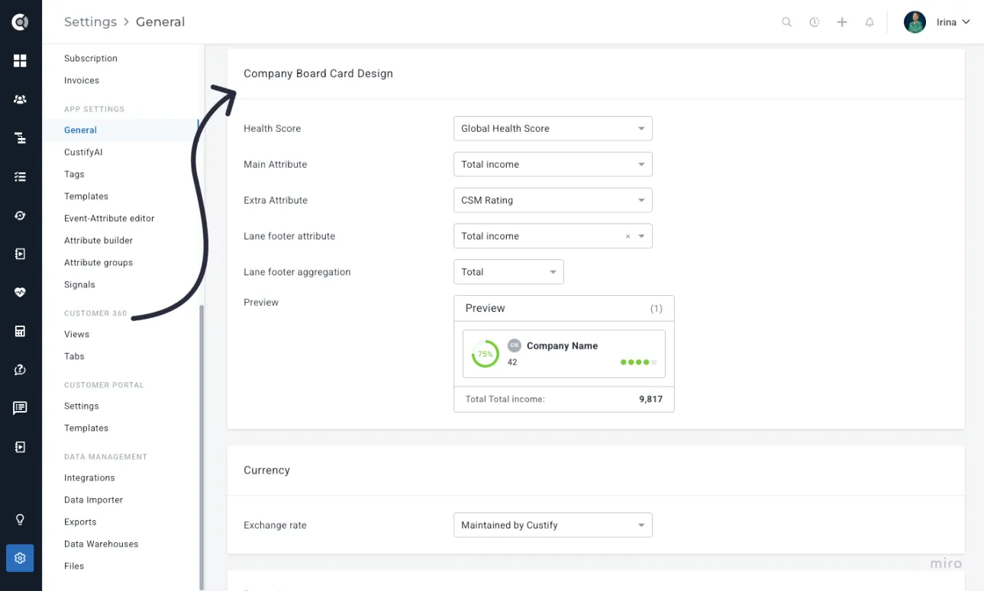984x591 pixels.
Task: Click the lightbulb icon in left rail
Action: (x=21, y=519)
